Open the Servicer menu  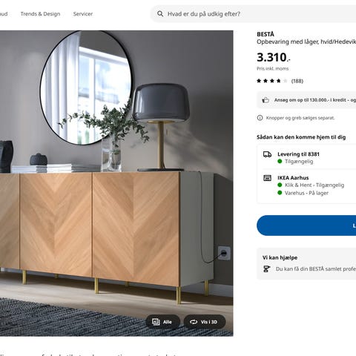[83, 14]
